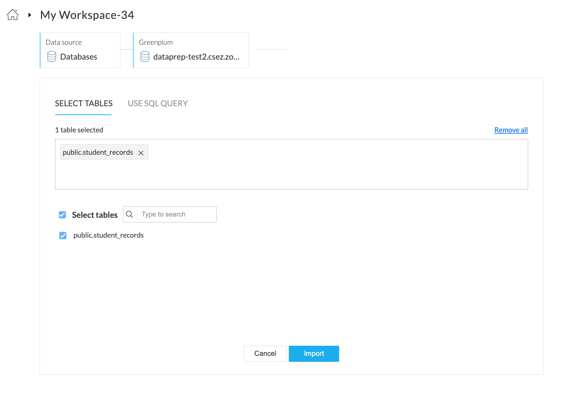Click the Remove all link
The width and height of the screenshot is (570, 399).
511,130
